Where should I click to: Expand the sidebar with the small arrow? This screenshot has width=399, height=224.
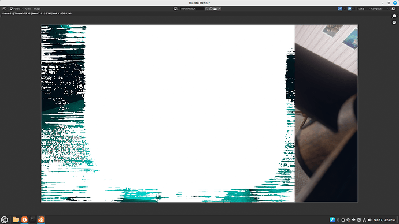(x=398, y=16)
